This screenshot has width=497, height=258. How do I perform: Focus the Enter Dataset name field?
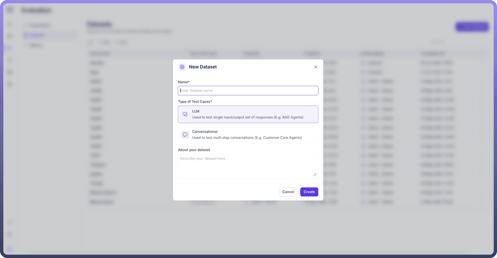248,91
